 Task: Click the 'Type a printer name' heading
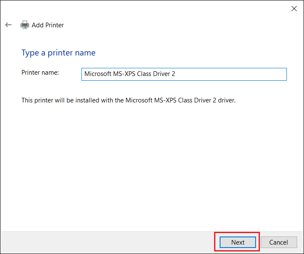58,53
